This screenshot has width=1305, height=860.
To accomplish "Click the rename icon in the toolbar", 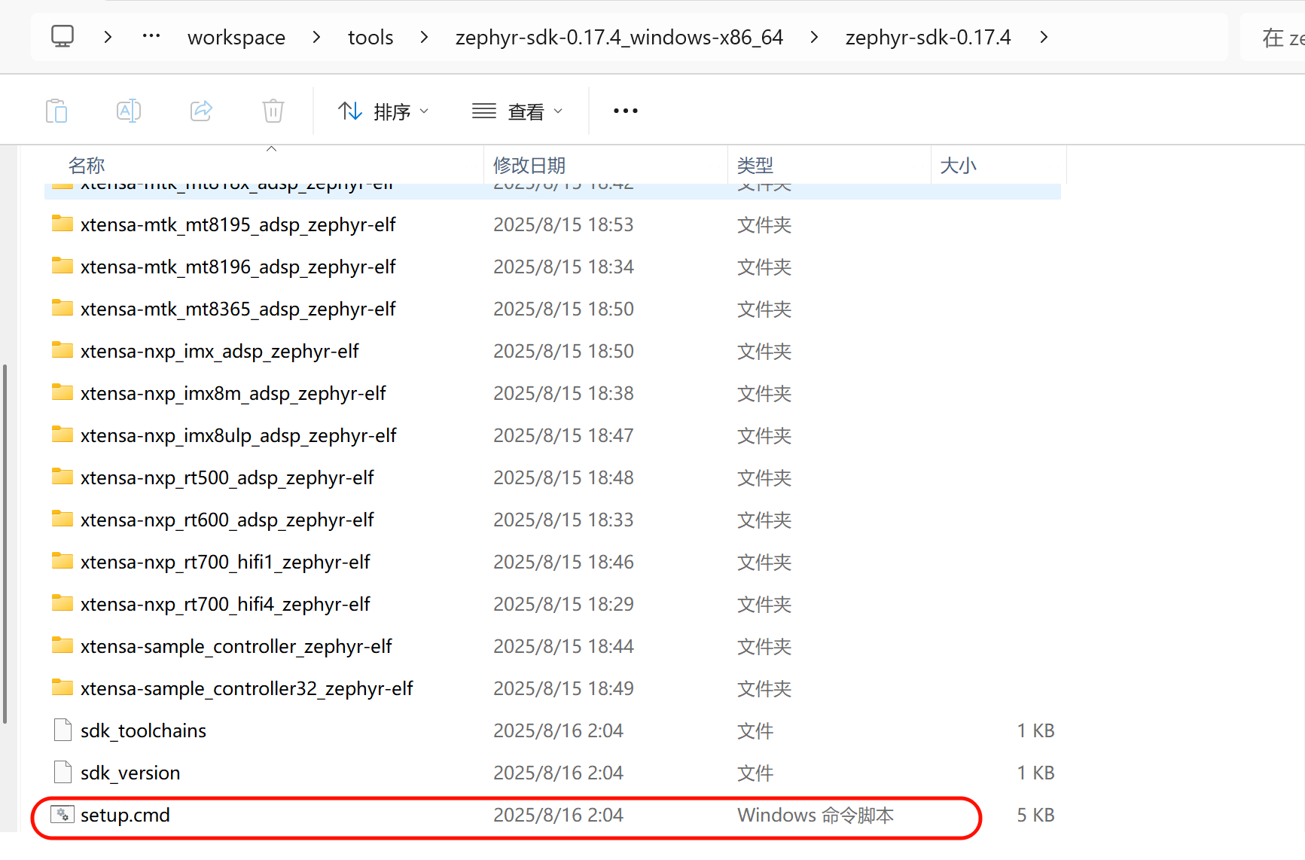I will click(128, 111).
